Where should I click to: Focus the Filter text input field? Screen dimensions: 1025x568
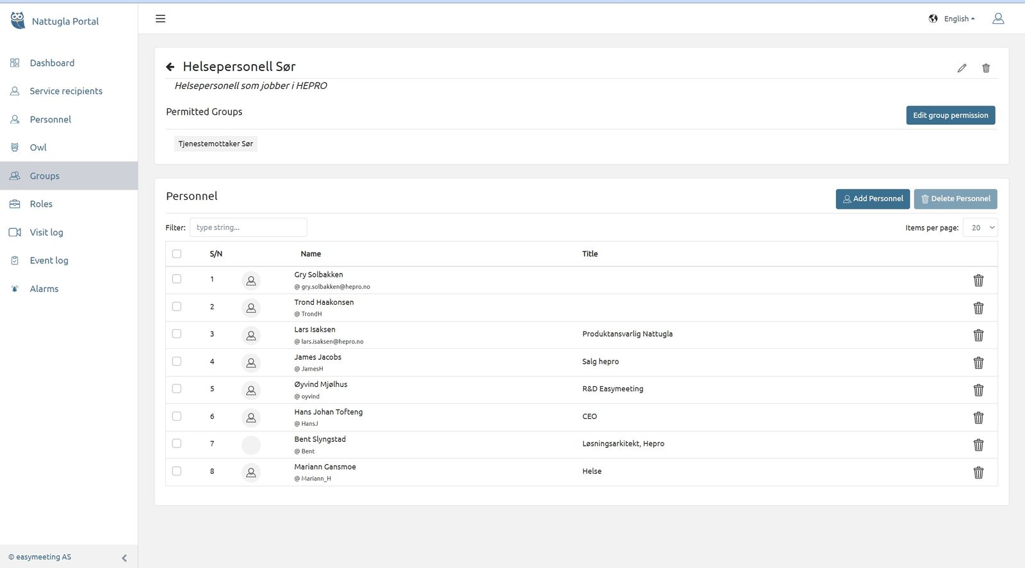click(x=248, y=227)
